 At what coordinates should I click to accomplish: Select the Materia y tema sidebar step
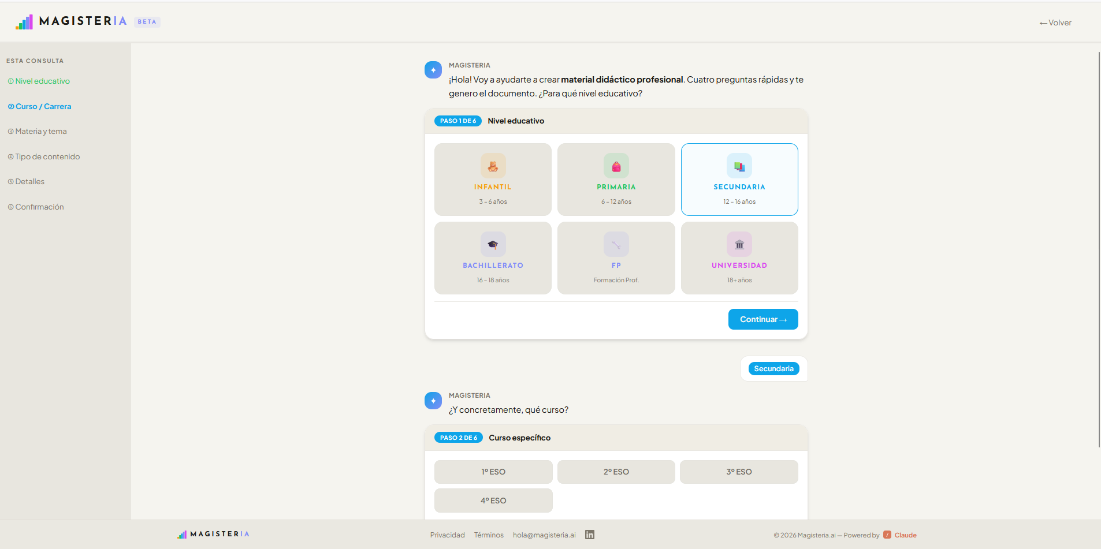37,131
